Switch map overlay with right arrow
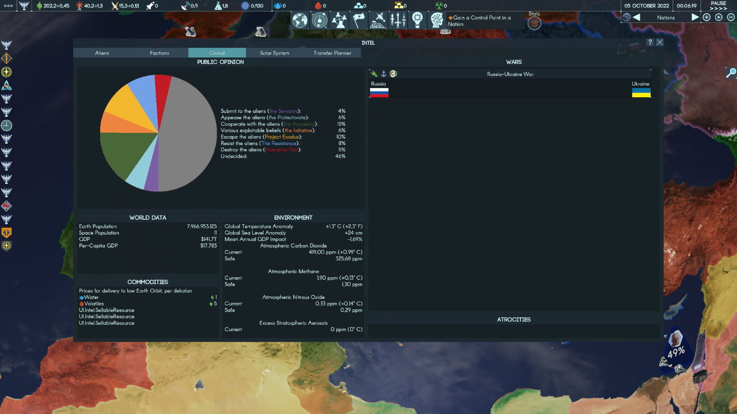Image resolution: width=737 pixels, height=414 pixels. tap(695, 17)
